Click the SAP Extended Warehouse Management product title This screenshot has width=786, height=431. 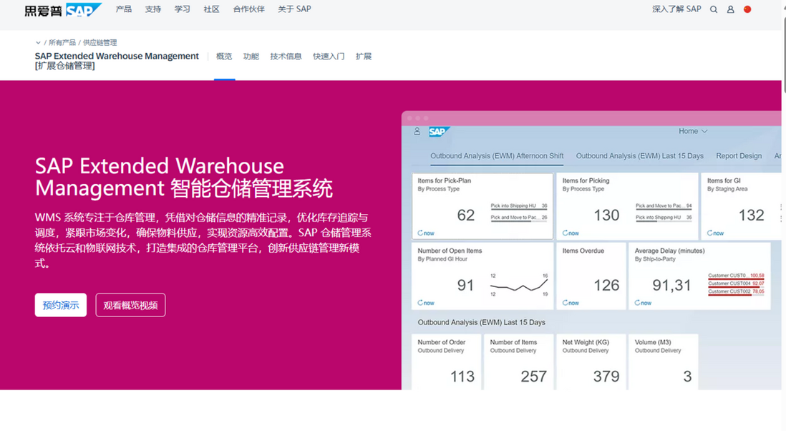click(x=117, y=61)
